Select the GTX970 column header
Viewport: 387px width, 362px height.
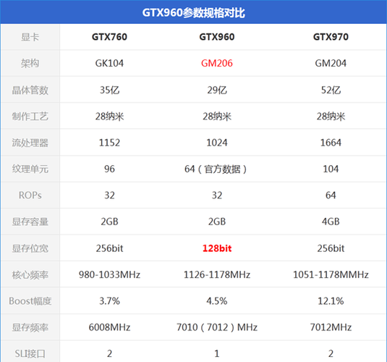tap(331, 37)
